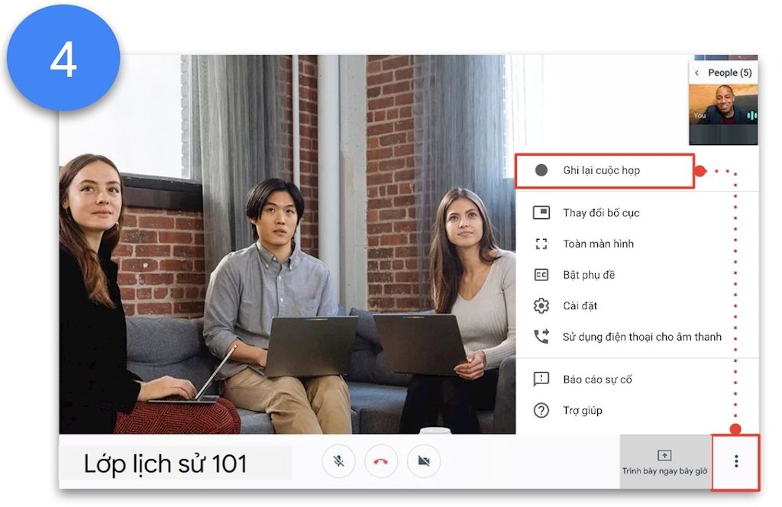The height and width of the screenshot is (507, 782).
Task: Click the report problem icon
Action: click(x=541, y=379)
